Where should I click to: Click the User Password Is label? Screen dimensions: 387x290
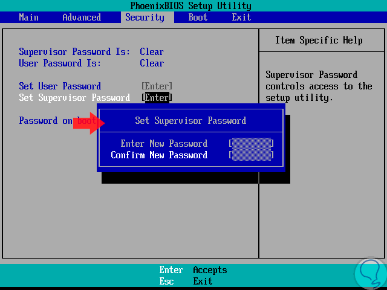[x=60, y=63]
